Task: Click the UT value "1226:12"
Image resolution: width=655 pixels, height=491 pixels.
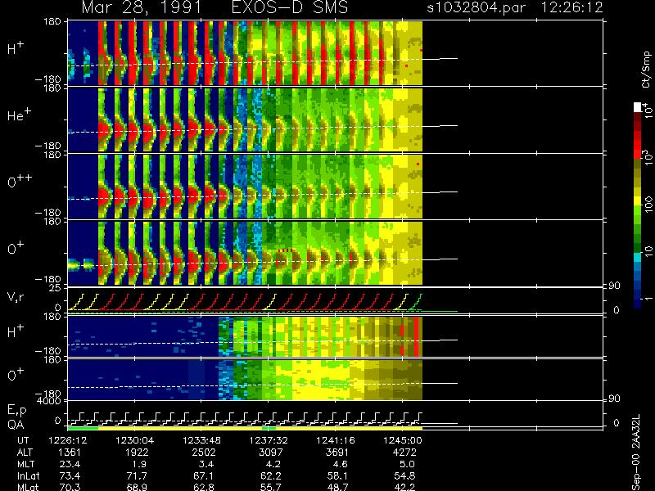Action: [x=67, y=440]
